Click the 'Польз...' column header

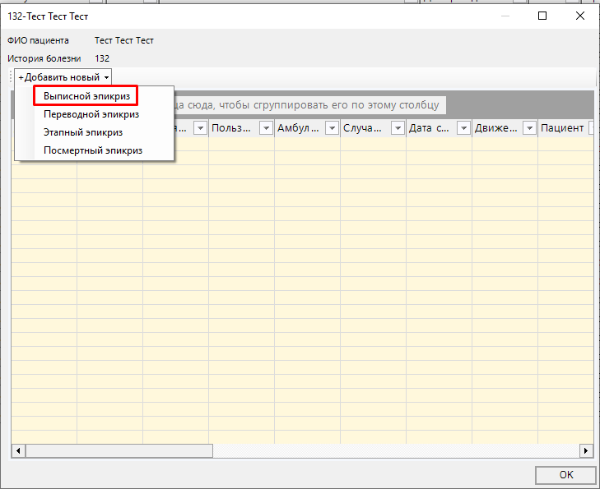coord(232,128)
